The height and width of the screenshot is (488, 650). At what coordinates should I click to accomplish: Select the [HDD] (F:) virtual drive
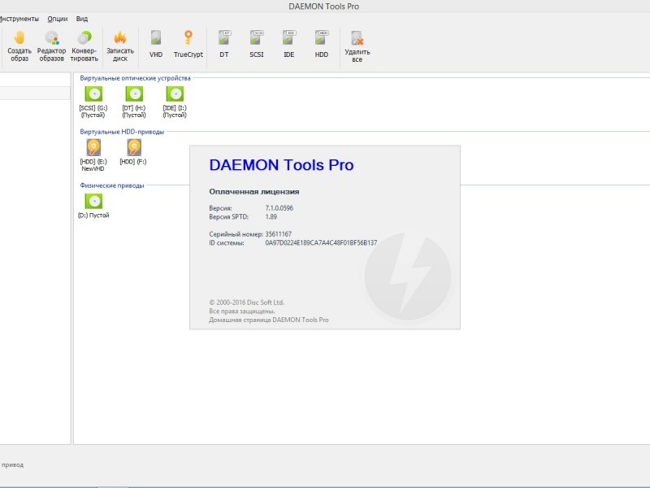coord(133,152)
